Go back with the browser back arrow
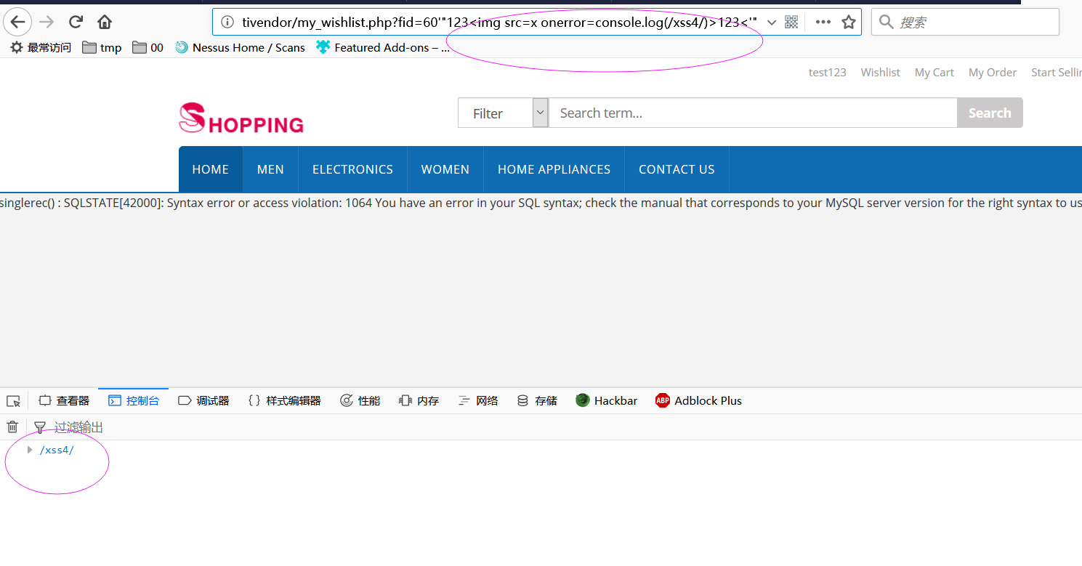 click(x=17, y=22)
